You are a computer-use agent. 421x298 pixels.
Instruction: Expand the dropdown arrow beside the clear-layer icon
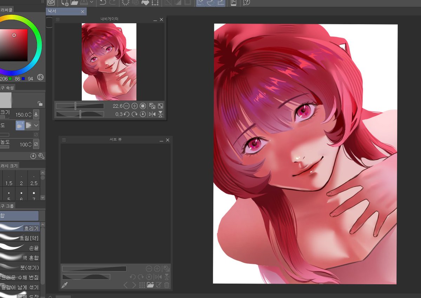tap(92, 2)
